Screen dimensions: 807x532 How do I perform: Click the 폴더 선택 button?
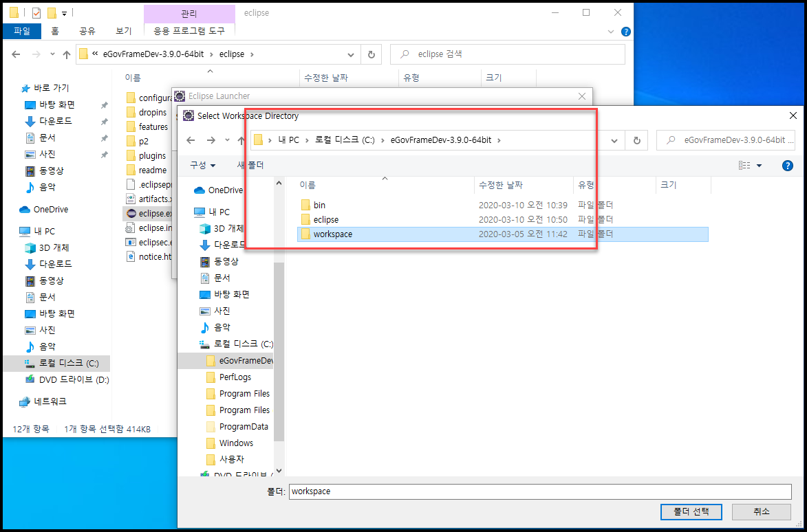691,512
